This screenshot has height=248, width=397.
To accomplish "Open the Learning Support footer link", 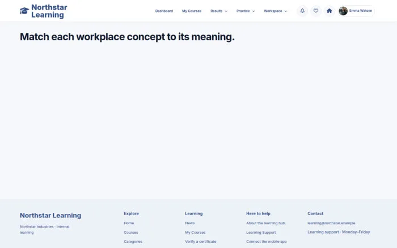I will [x=261, y=232].
